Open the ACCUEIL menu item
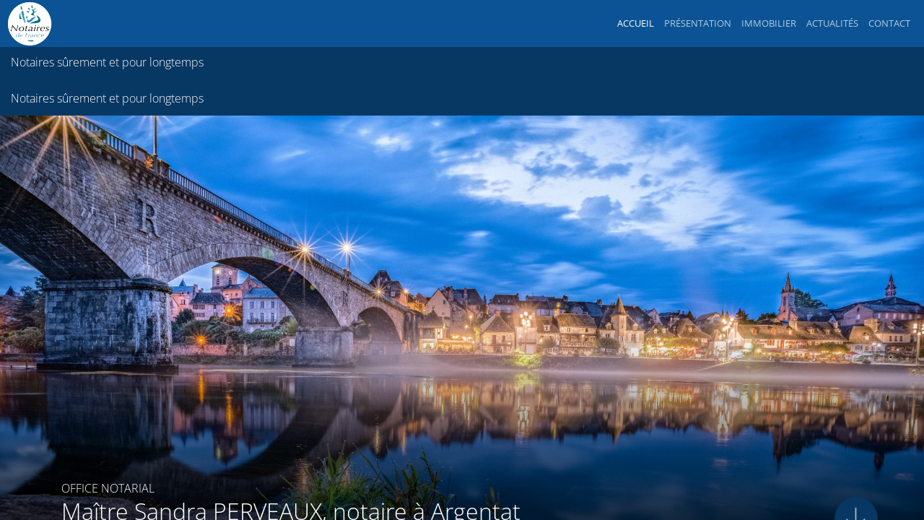This screenshot has width=924, height=520. click(635, 23)
